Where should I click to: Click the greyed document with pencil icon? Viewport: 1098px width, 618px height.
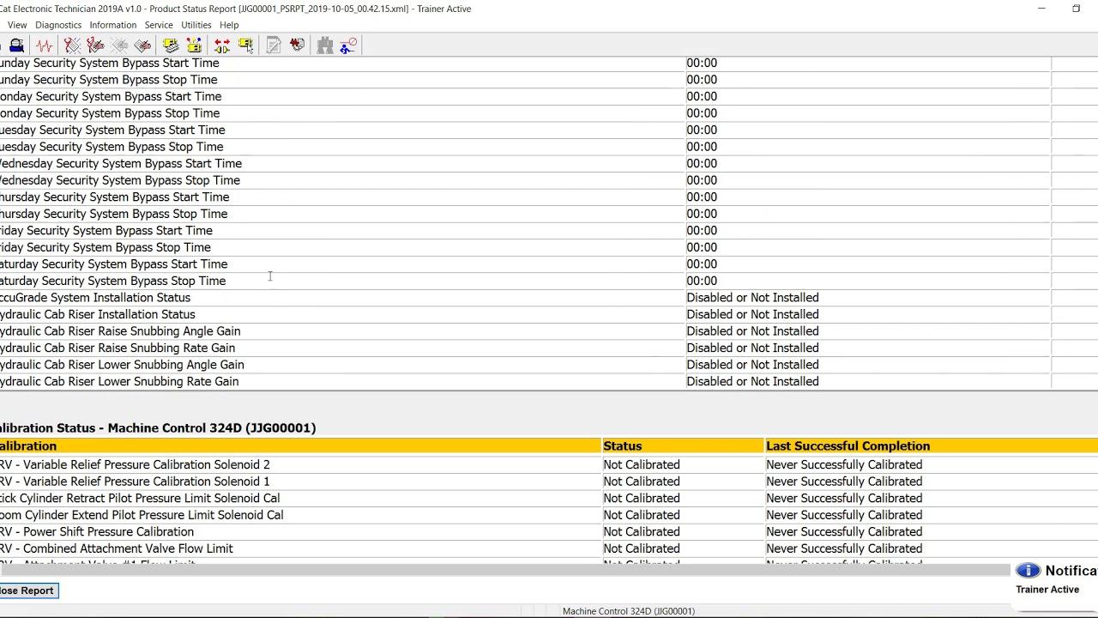pyautogui.click(x=274, y=45)
